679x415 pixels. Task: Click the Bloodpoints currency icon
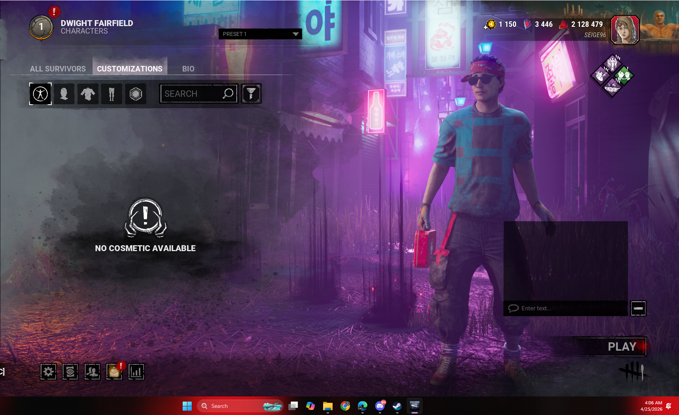point(563,24)
